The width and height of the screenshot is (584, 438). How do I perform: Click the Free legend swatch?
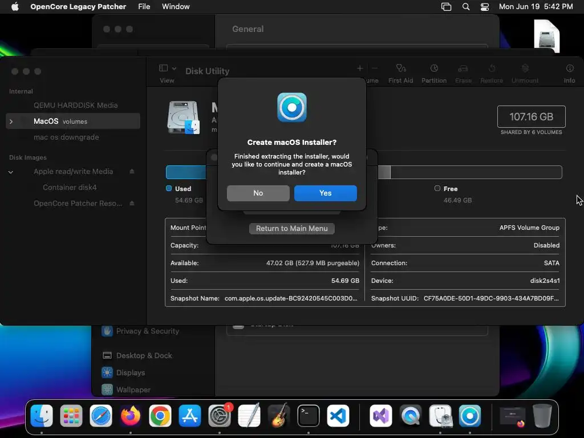click(437, 188)
